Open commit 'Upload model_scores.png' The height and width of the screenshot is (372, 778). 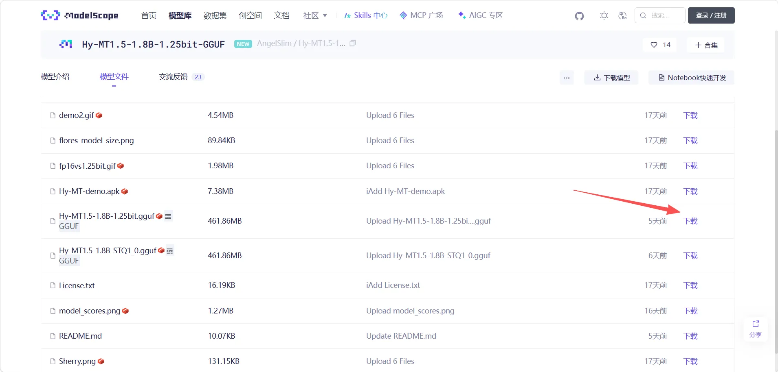point(410,311)
